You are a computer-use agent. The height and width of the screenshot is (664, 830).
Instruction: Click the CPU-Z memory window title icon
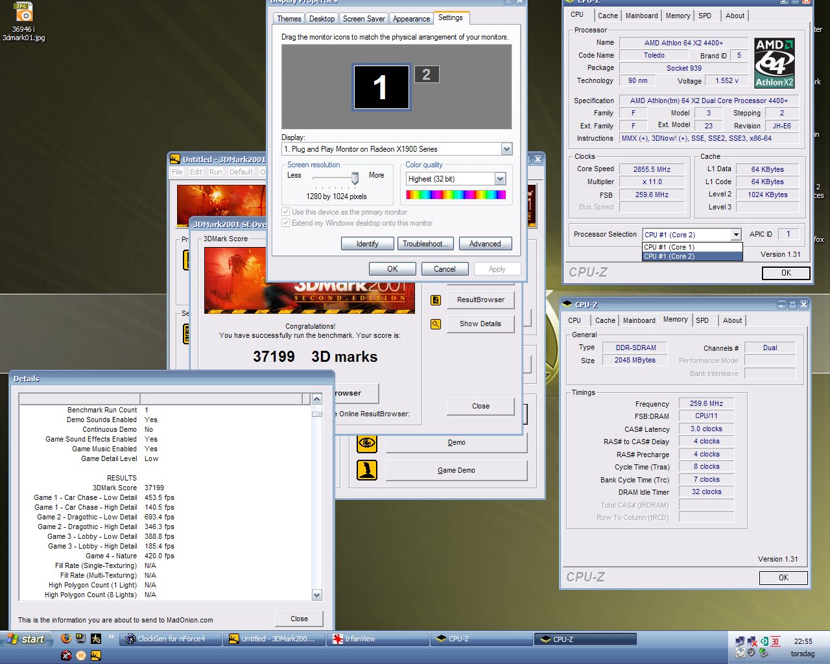click(567, 304)
